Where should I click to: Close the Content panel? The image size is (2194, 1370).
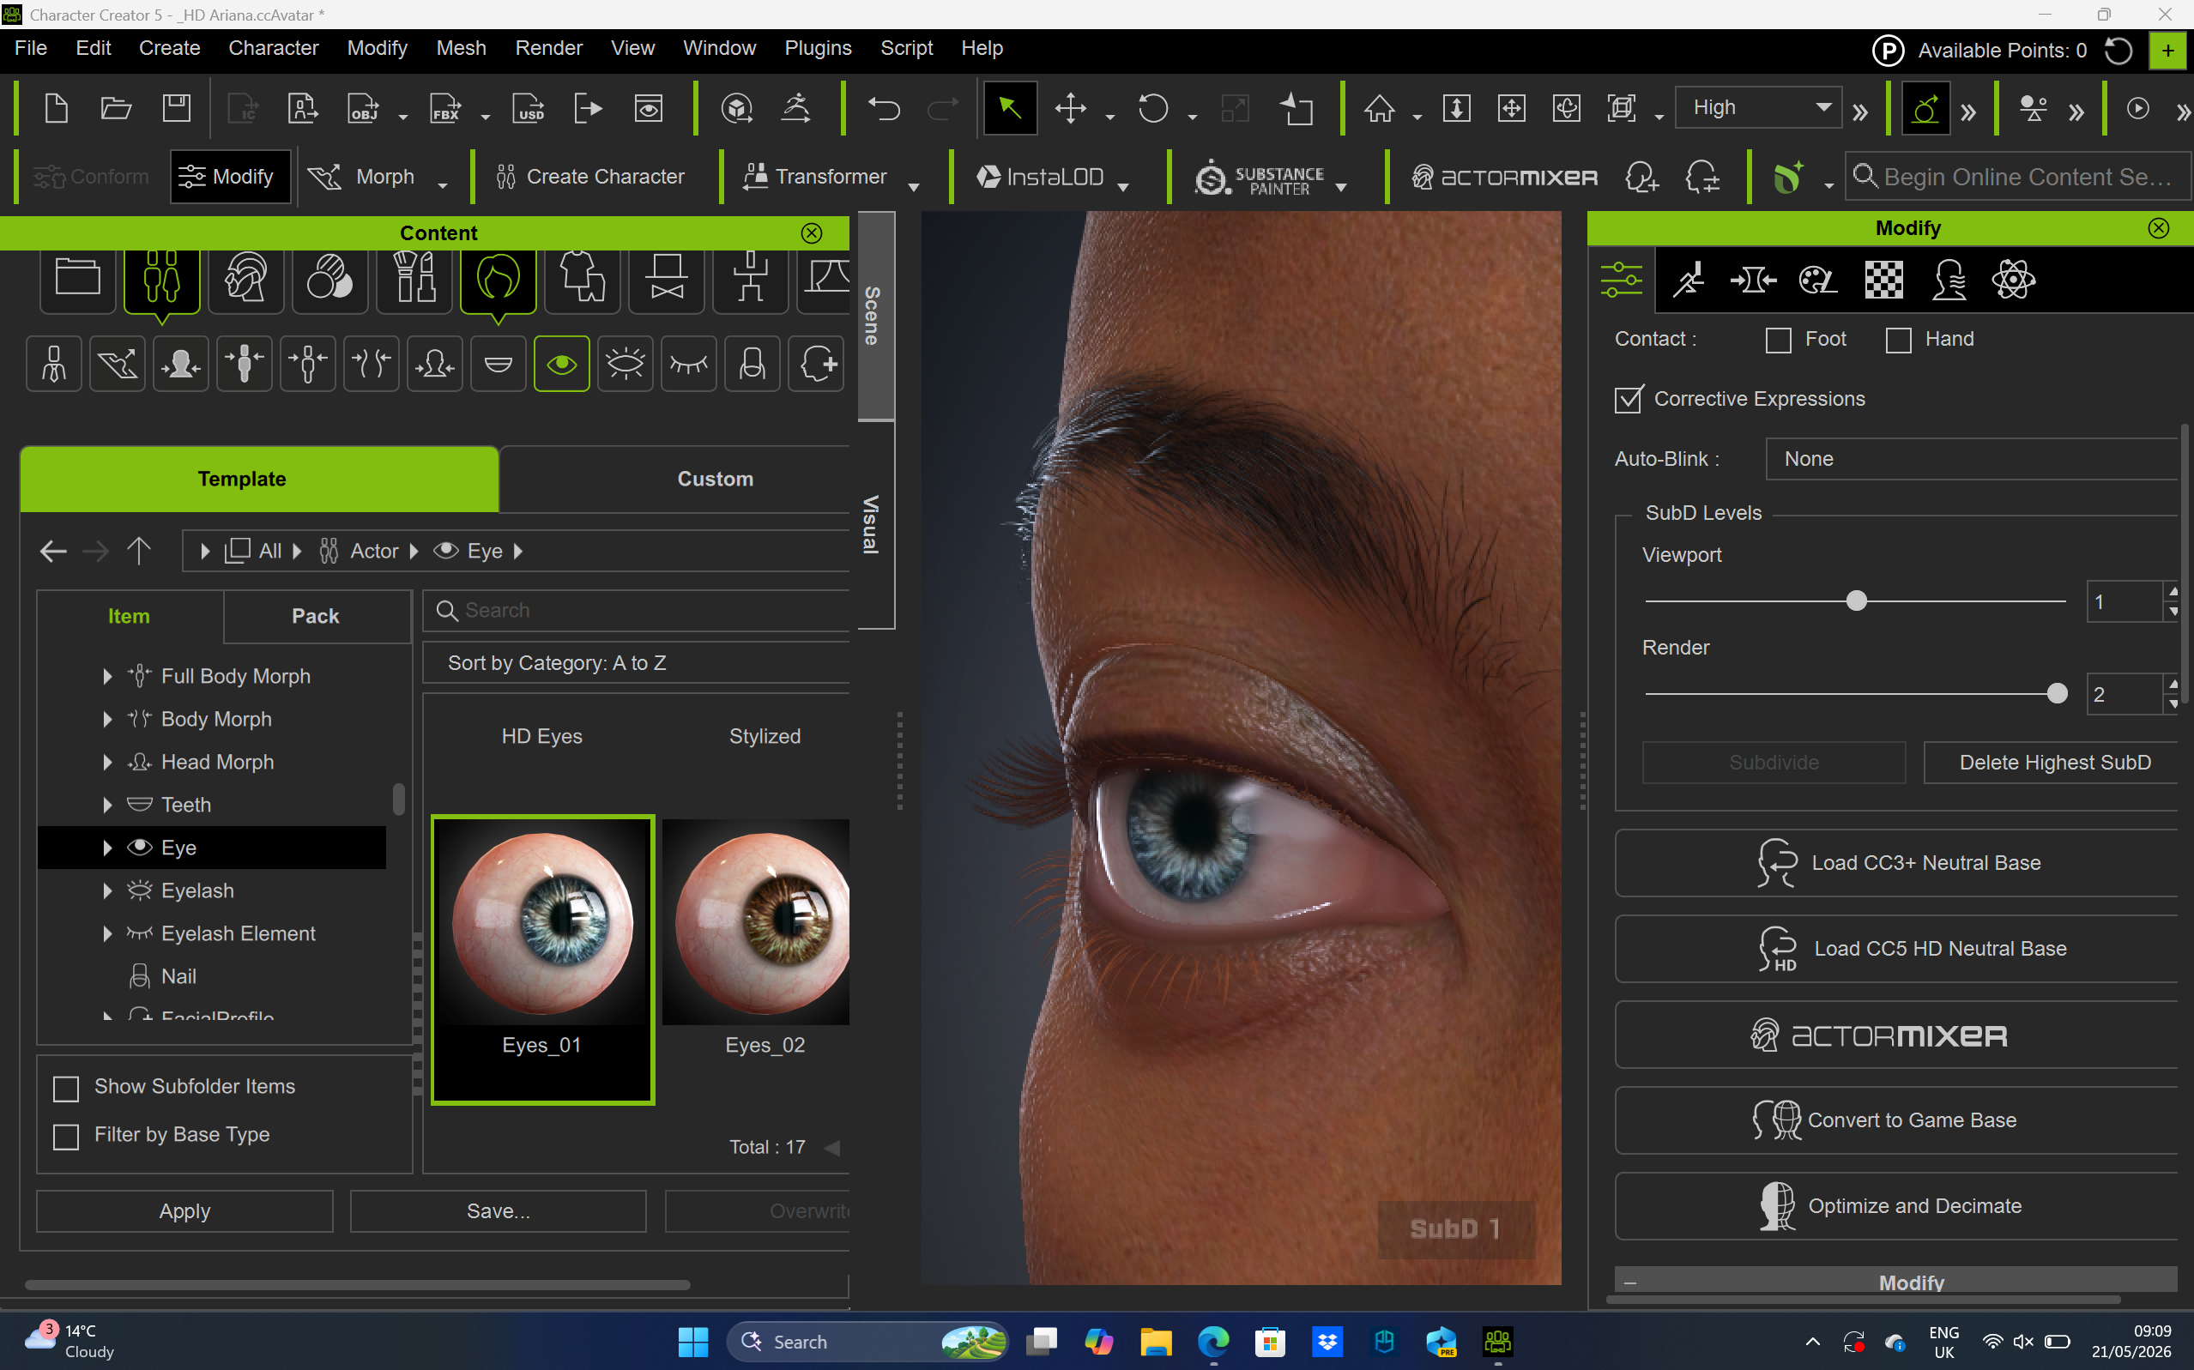pos(811,232)
